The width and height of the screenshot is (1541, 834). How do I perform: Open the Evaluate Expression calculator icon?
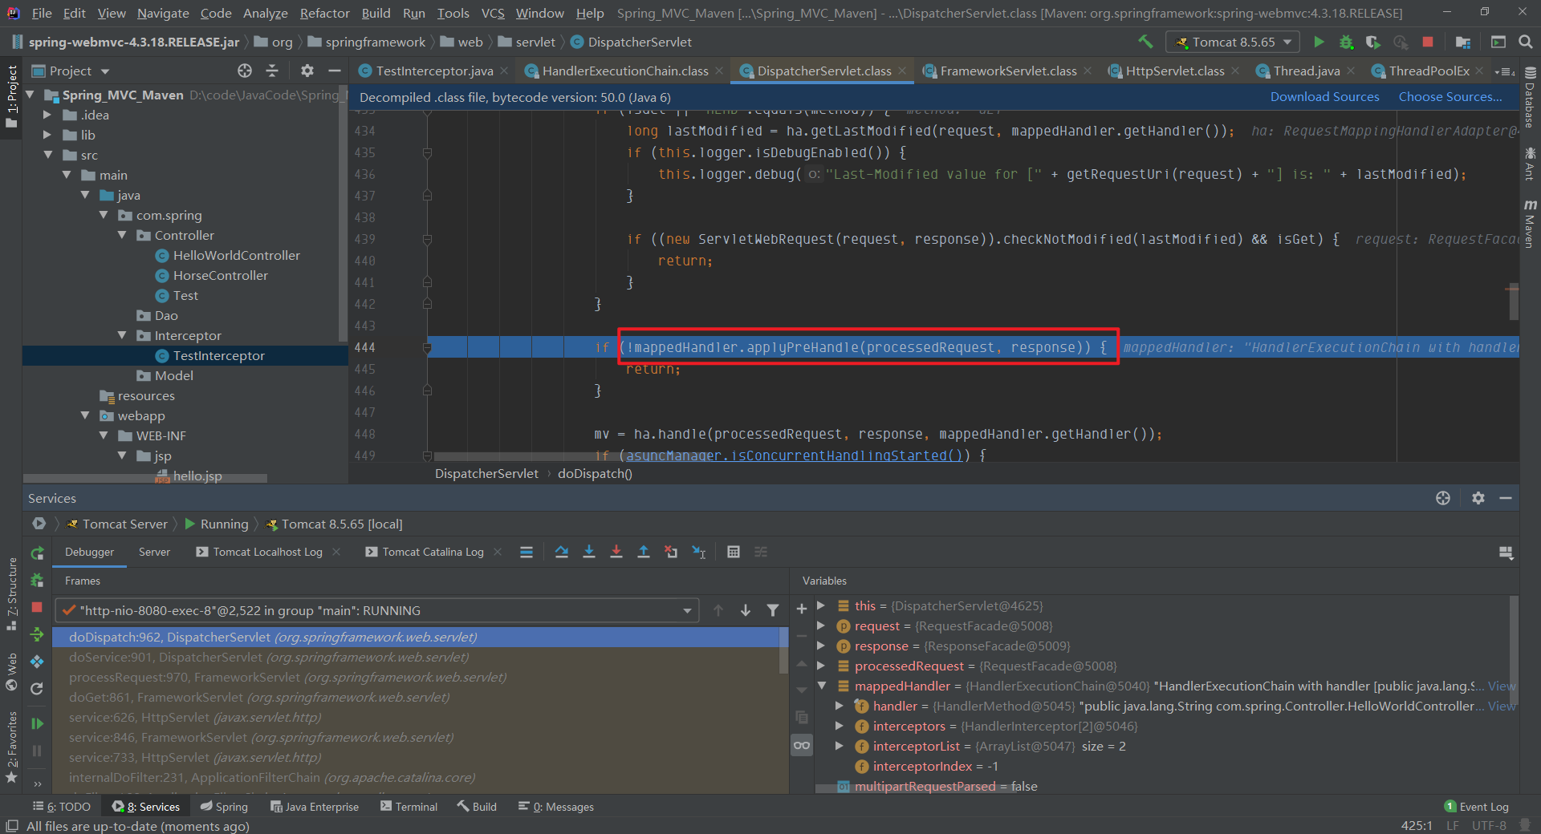[x=733, y=552]
